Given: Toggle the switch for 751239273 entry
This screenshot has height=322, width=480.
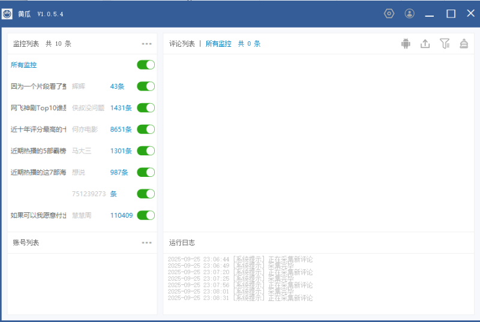Looking at the screenshot, I should pyautogui.click(x=146, y=194).
